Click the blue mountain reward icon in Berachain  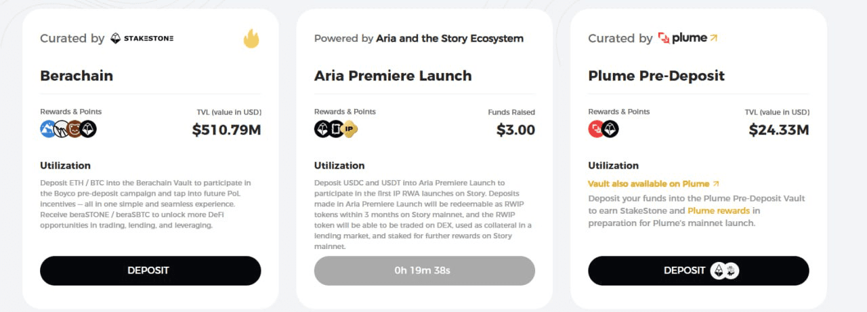pos(49,129)
